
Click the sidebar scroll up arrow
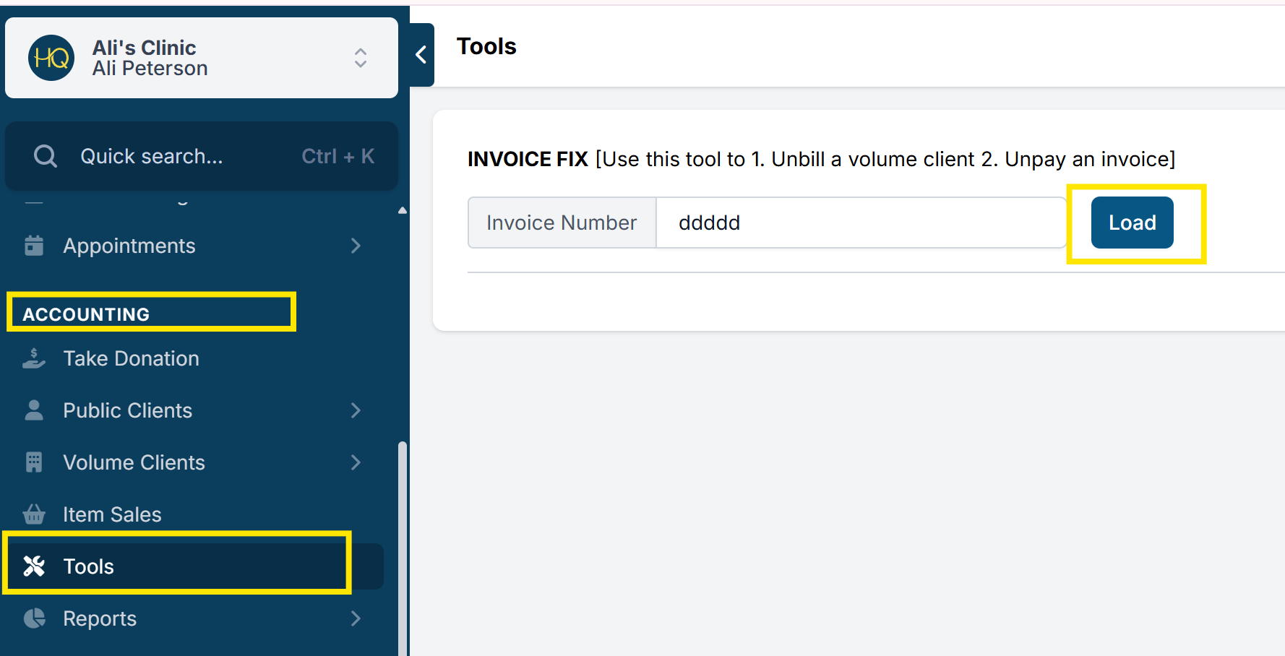pyautogui.click(x=403, y=210)
